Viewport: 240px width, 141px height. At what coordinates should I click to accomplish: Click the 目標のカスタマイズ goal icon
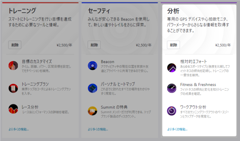point(13,65)
